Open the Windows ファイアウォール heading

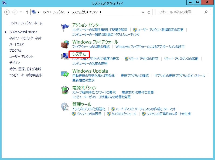pyautogui.click(x=95, y=42)
